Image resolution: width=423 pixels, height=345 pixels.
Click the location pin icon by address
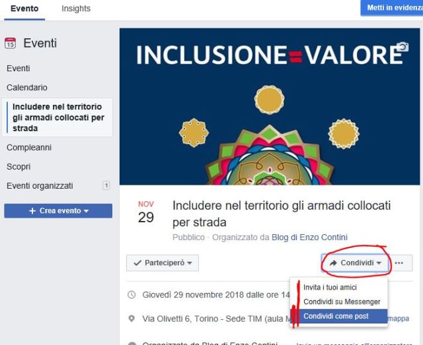coord(132,319)
